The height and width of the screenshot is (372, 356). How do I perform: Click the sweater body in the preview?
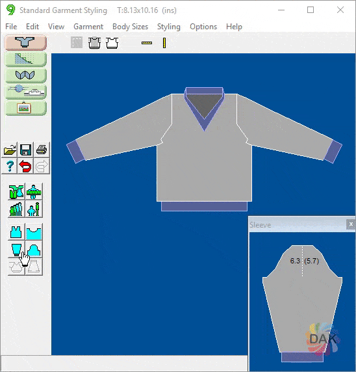click(204, 166)
